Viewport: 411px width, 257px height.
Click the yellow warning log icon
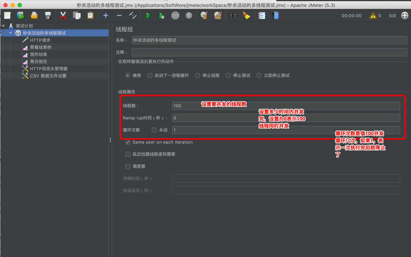[373, 15]
